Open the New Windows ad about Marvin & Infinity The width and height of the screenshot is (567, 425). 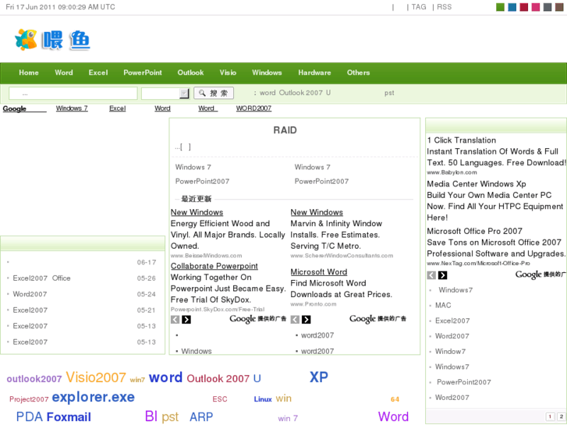click(317, 212)
